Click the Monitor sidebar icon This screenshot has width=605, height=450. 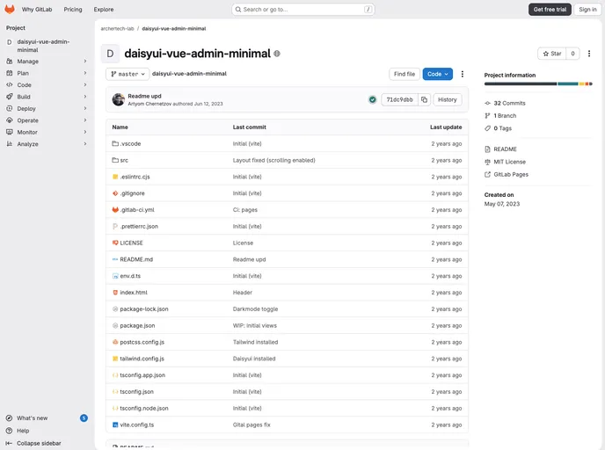pyautogui.click(x=10, y=132)
